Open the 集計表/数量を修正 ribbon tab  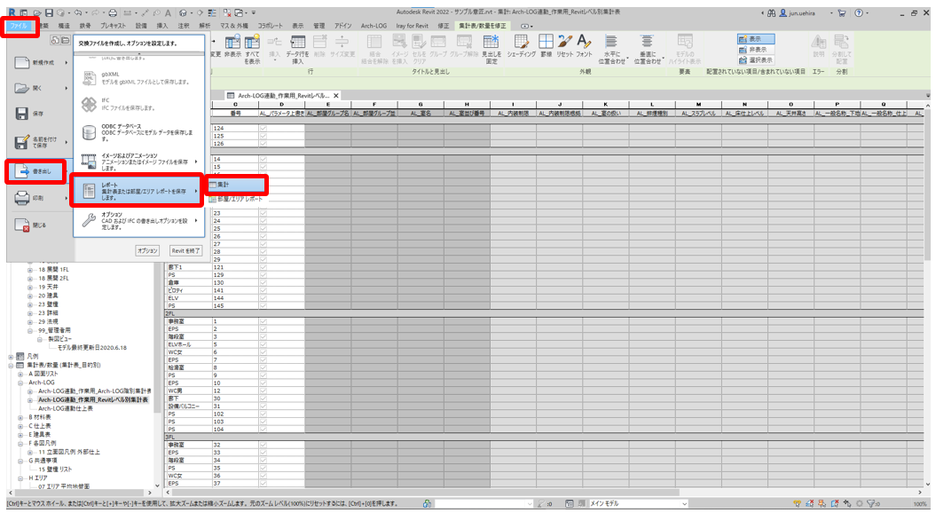483,27
